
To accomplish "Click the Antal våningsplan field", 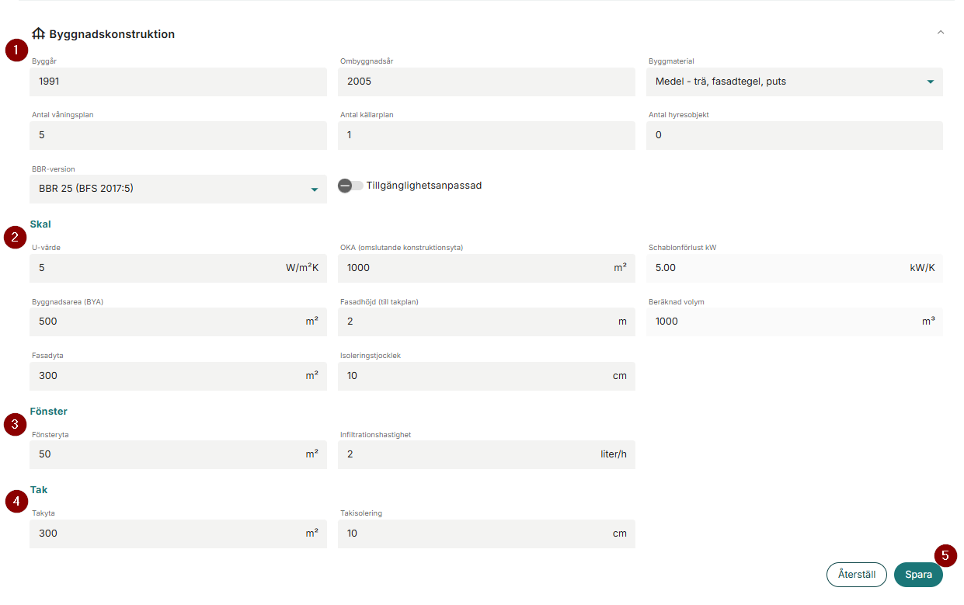I will coord(178,135).
